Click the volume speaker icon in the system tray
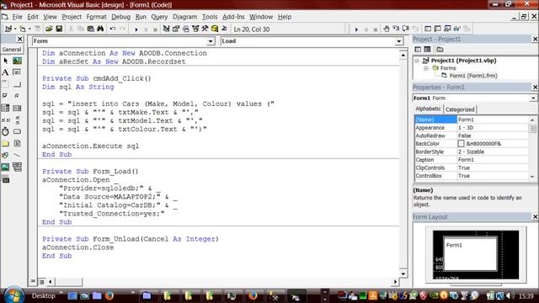Viewport: 539px width, 303px height. 510,295
